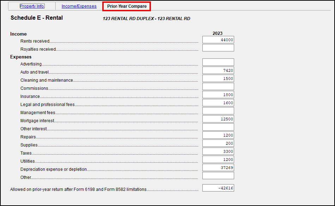Screen dimensions: 335x206
Task: Edit the Auto and travel amount
Action: [218, 70]
